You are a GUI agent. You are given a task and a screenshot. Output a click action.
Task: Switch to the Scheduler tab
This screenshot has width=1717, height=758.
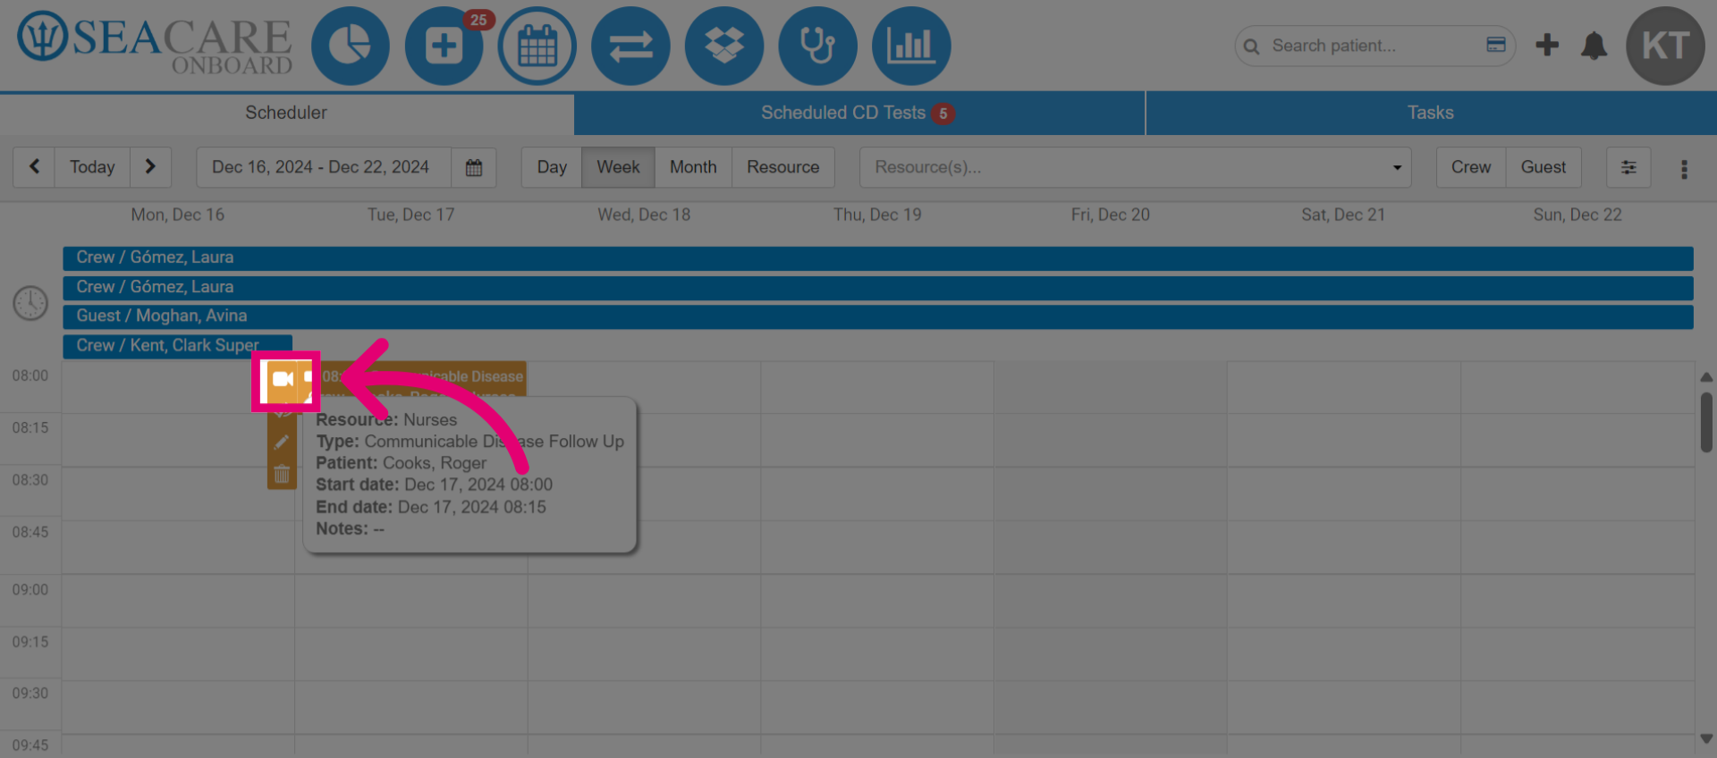click(x=286, y=113)
